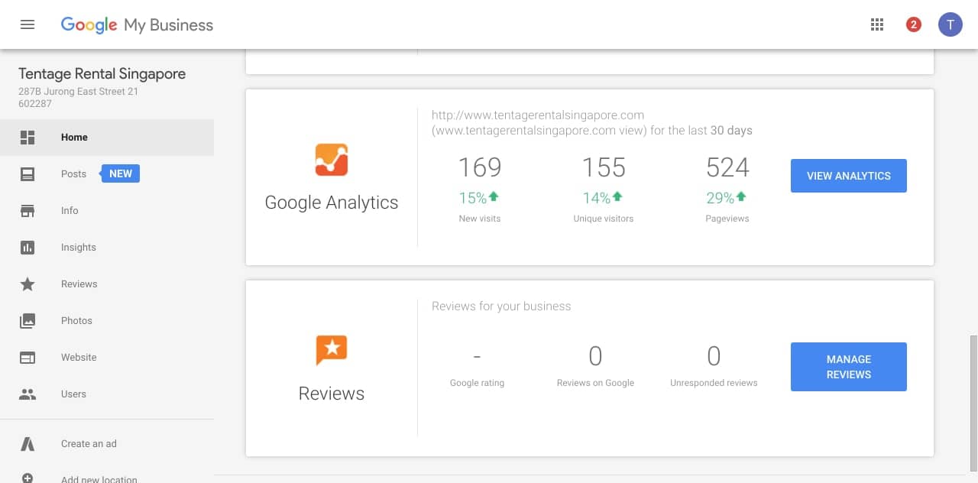
Task: Click the Info storefront icon
Action: pos(28,211)
